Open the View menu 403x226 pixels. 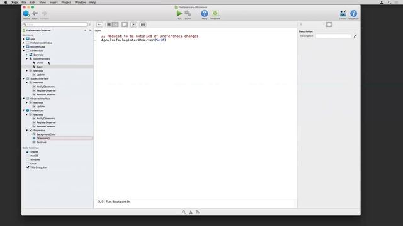click(x=42, y=3)
